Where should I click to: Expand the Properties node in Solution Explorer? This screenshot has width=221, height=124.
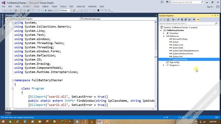point(164,33)
